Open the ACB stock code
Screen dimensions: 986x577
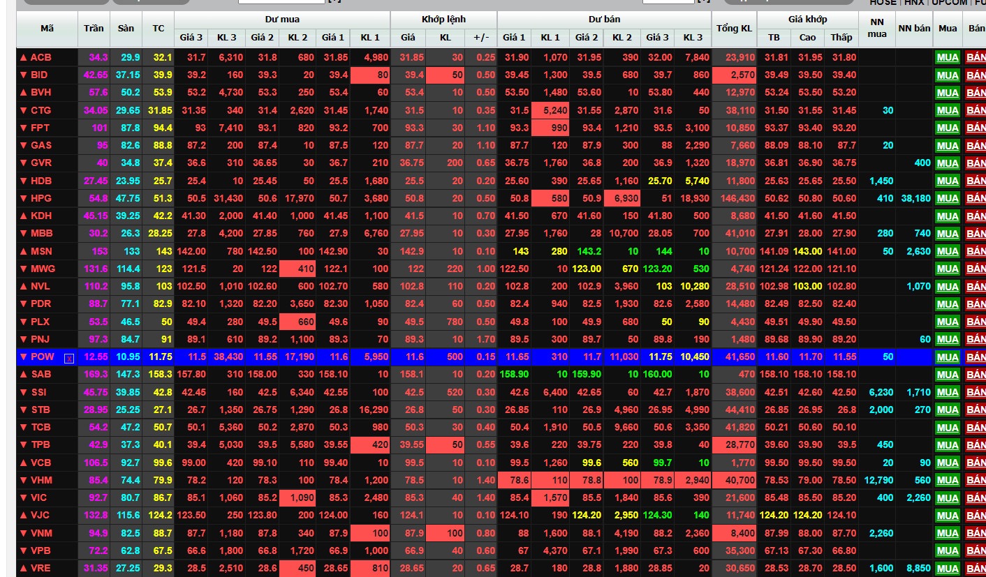41,57
